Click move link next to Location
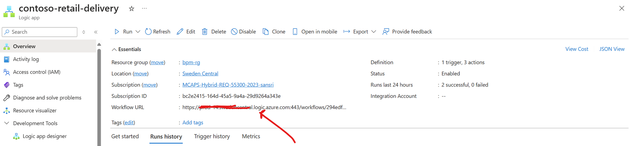 (141, 73)
